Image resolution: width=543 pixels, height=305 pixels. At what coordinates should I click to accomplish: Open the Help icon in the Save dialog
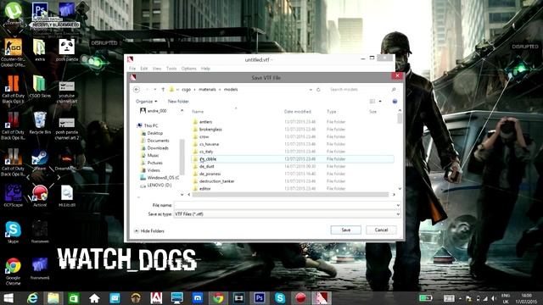(x=395, y=102)
